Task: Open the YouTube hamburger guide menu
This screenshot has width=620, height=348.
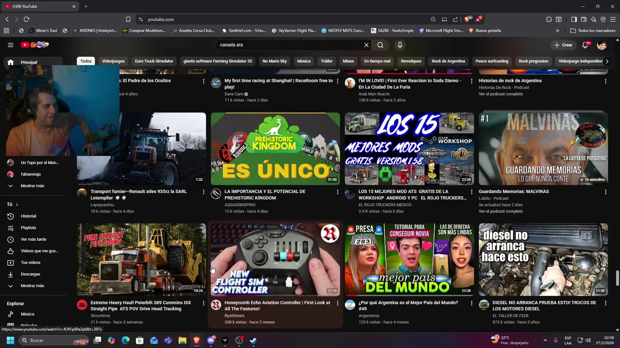Action: [x=10, y=45]
